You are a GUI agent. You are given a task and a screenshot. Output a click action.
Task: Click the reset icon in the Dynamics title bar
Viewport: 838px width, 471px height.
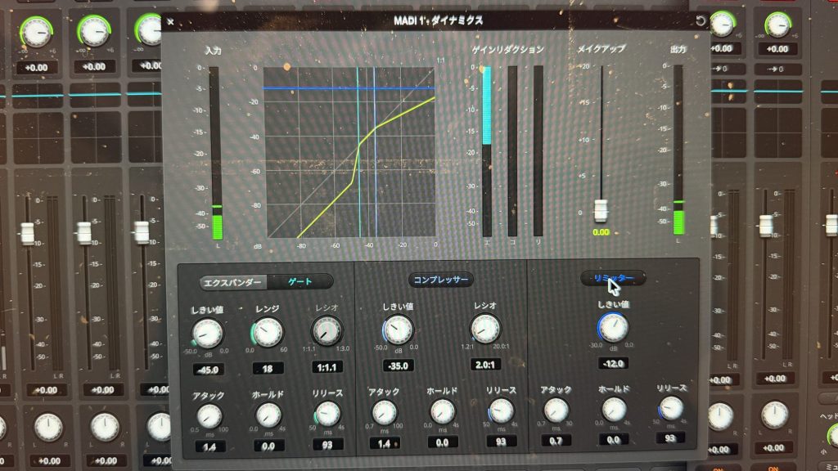point(700,21)
